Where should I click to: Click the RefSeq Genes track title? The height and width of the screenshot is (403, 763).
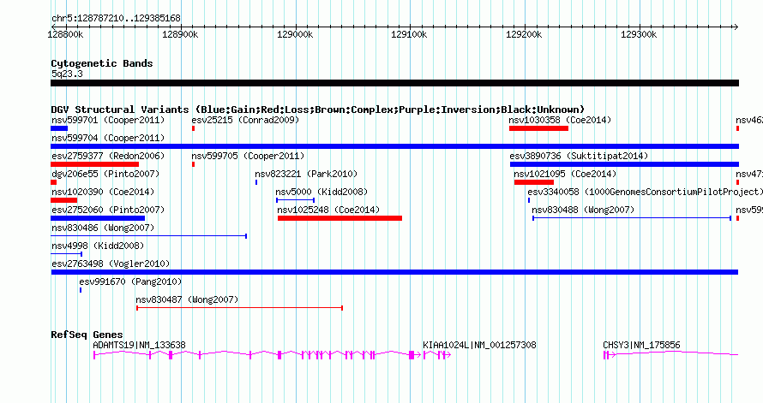[87, 335]
